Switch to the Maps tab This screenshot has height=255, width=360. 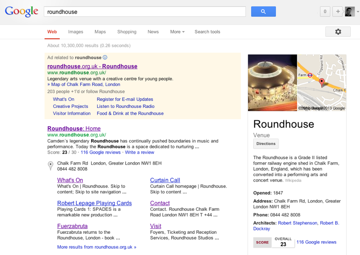click(100, 32)
